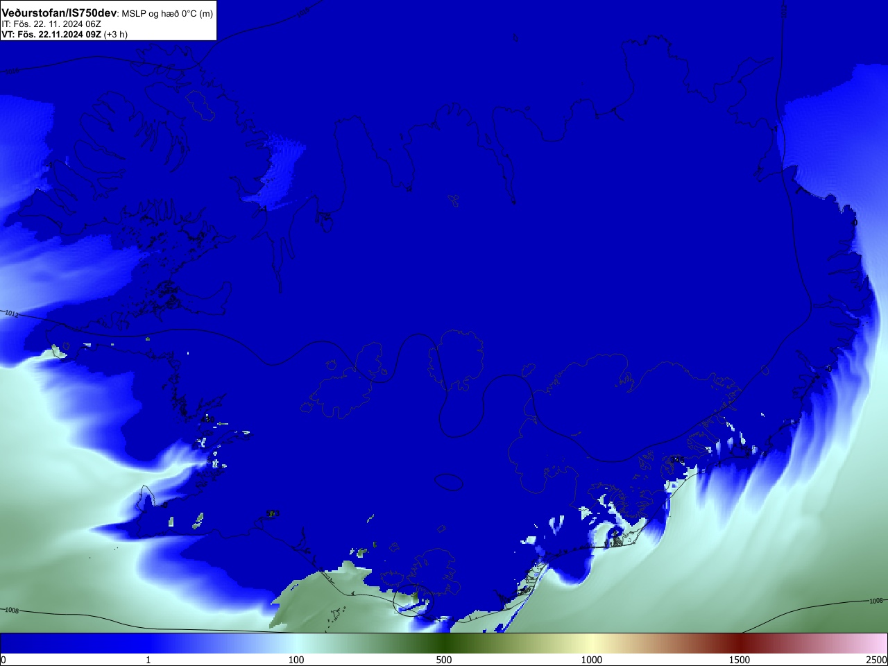Click the 1500 label under the color scale
The height and width of the screenshot is (666, 888).
740,660
